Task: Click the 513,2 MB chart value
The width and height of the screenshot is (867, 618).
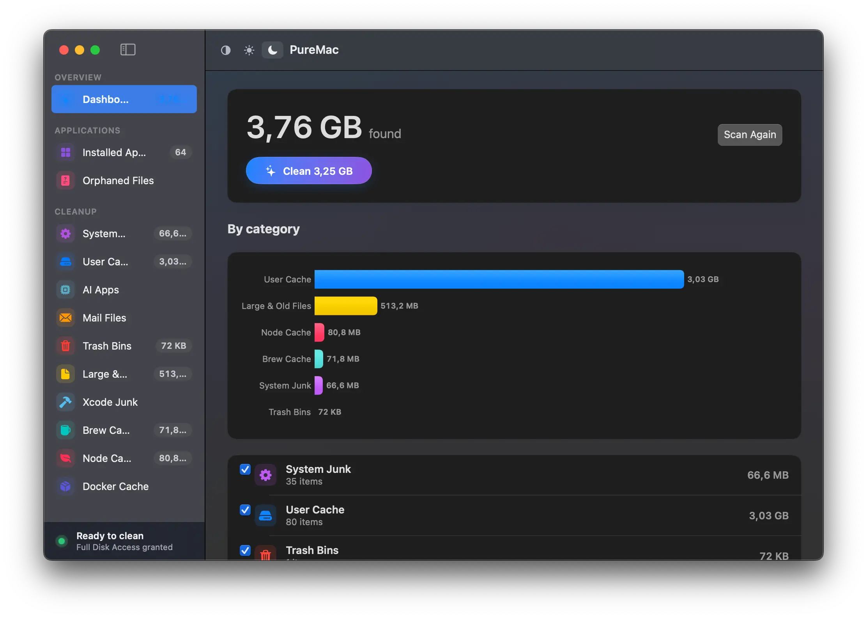Action: point(399,306)
